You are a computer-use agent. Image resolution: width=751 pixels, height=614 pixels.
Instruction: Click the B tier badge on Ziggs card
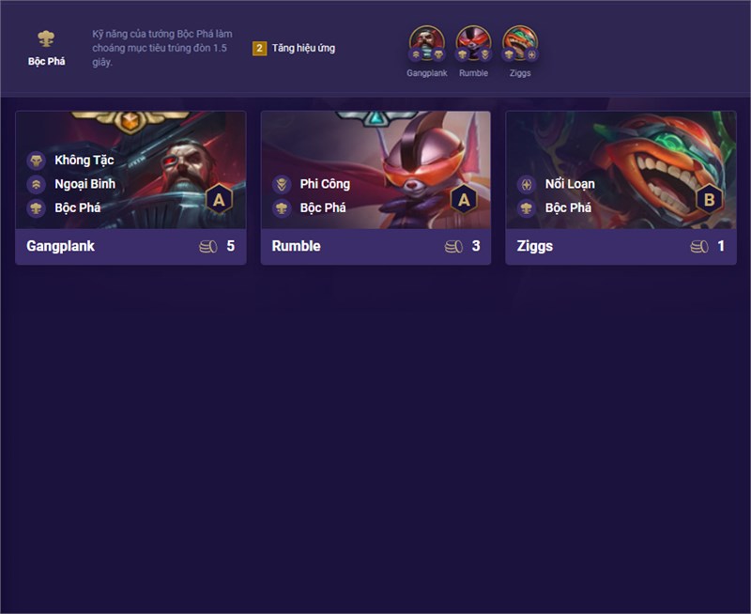pos(710,199)
